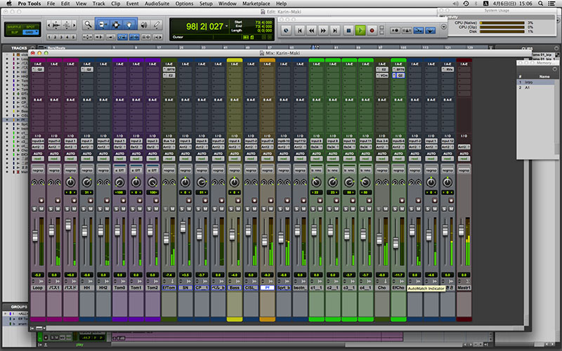Open Loop track automation mode selector

(x=38, y=159)
